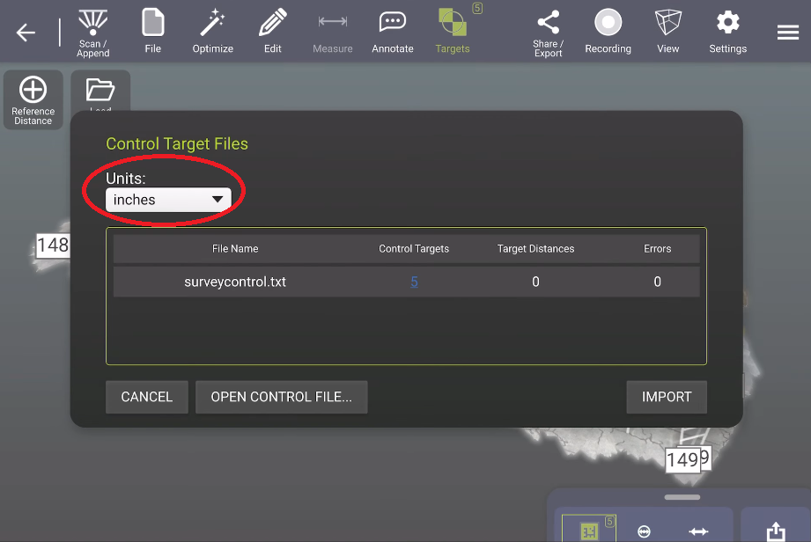Click the Control Targets column header
811x542 pixels.
coord(414,248)
